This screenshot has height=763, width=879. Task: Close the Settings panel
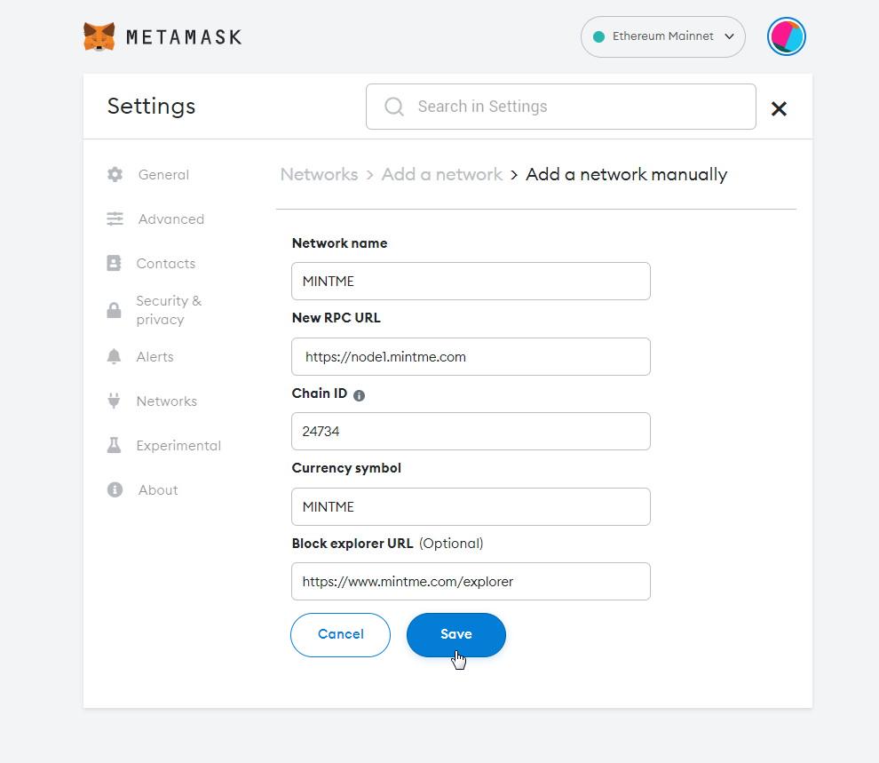[779, 108]
